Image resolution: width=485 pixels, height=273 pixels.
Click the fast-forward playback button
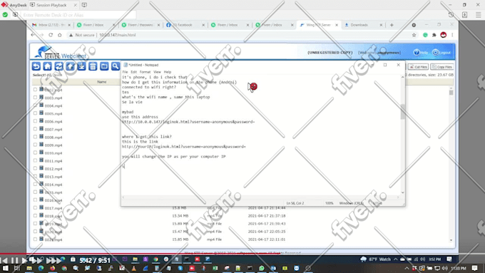click(37, 260)
